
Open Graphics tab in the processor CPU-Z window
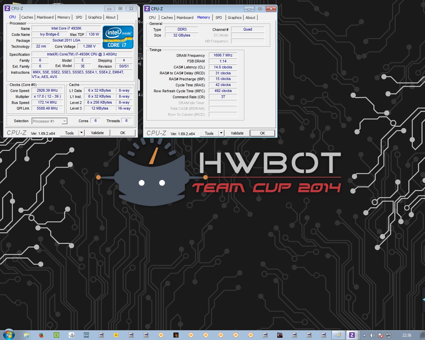pos(95,17)
